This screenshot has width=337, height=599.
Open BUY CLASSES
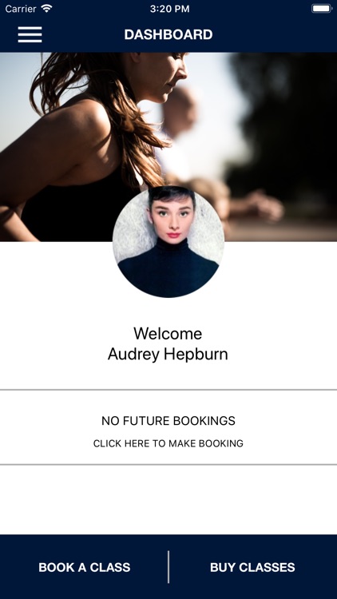point(252,567)
